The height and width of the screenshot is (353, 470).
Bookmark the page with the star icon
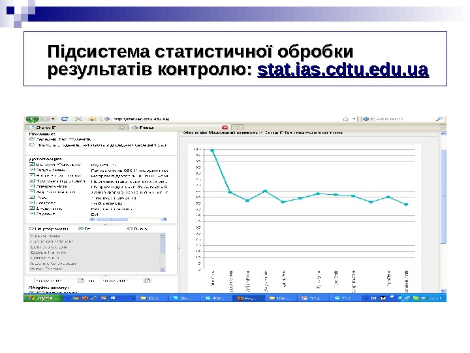click(x=345, y=119)
